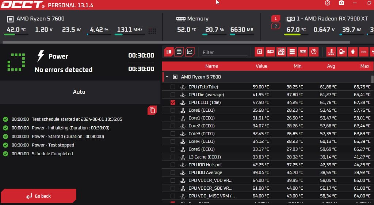Switch to the graph view layout icon
374x205 pixels.
pos(190,52)
